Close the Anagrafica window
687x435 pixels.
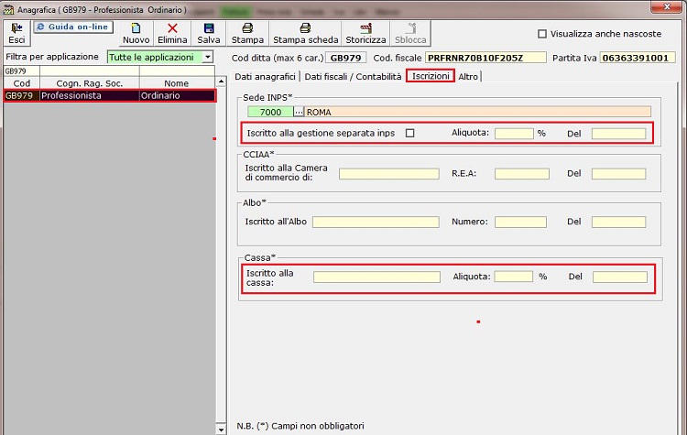click(667, 6)
